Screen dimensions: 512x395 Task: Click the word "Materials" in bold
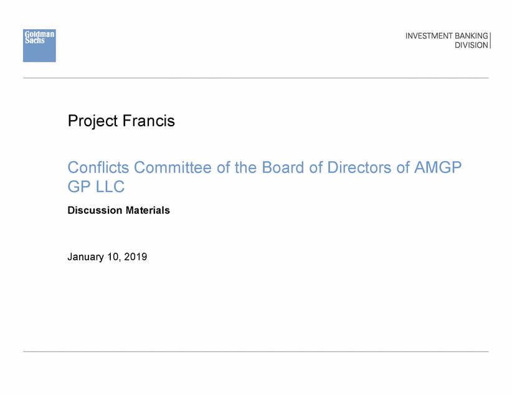coord(148,210)
